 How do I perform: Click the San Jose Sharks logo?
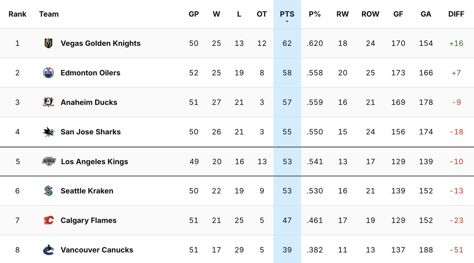pyautogui.click(x=49, y=132)
